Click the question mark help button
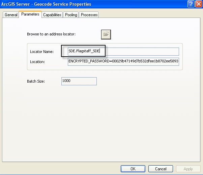 191,4
